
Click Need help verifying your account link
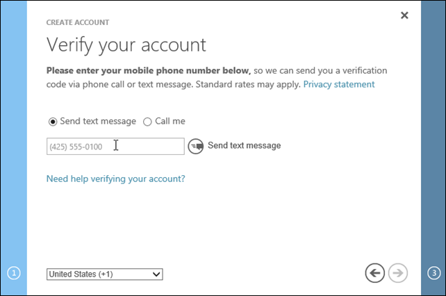tap(115, 179)
